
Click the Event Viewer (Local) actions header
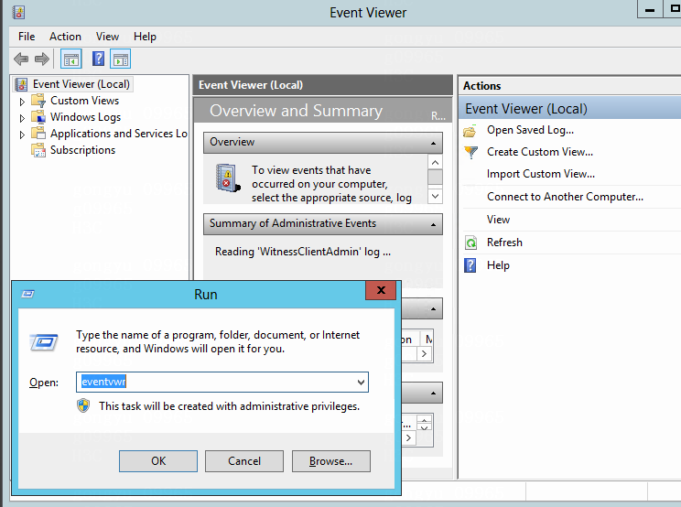(570, 109)
